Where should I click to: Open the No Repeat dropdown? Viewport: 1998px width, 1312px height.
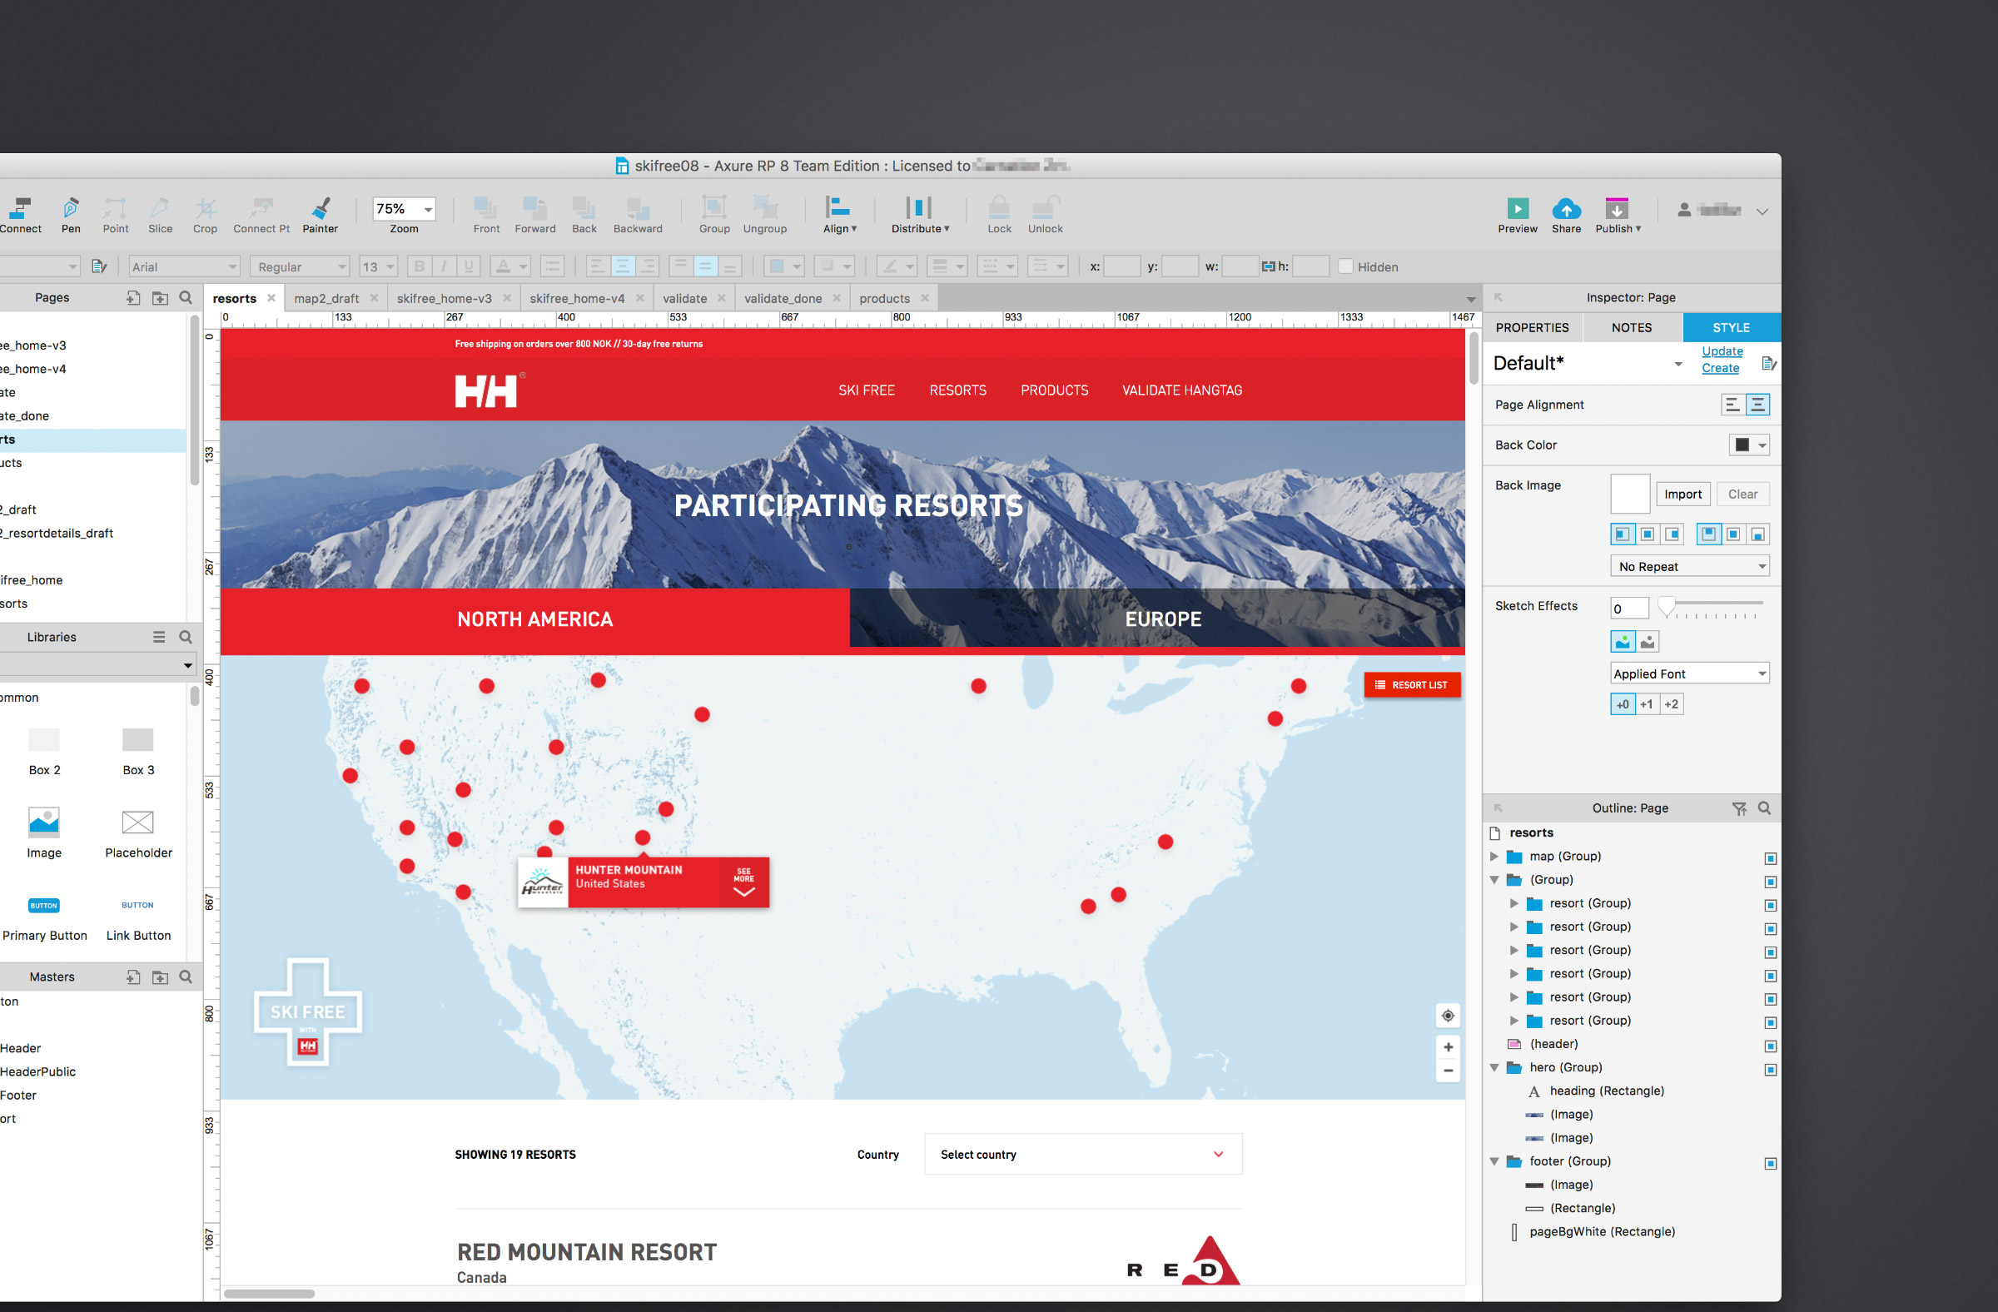pyautogui.click(x=1689, y=567)
